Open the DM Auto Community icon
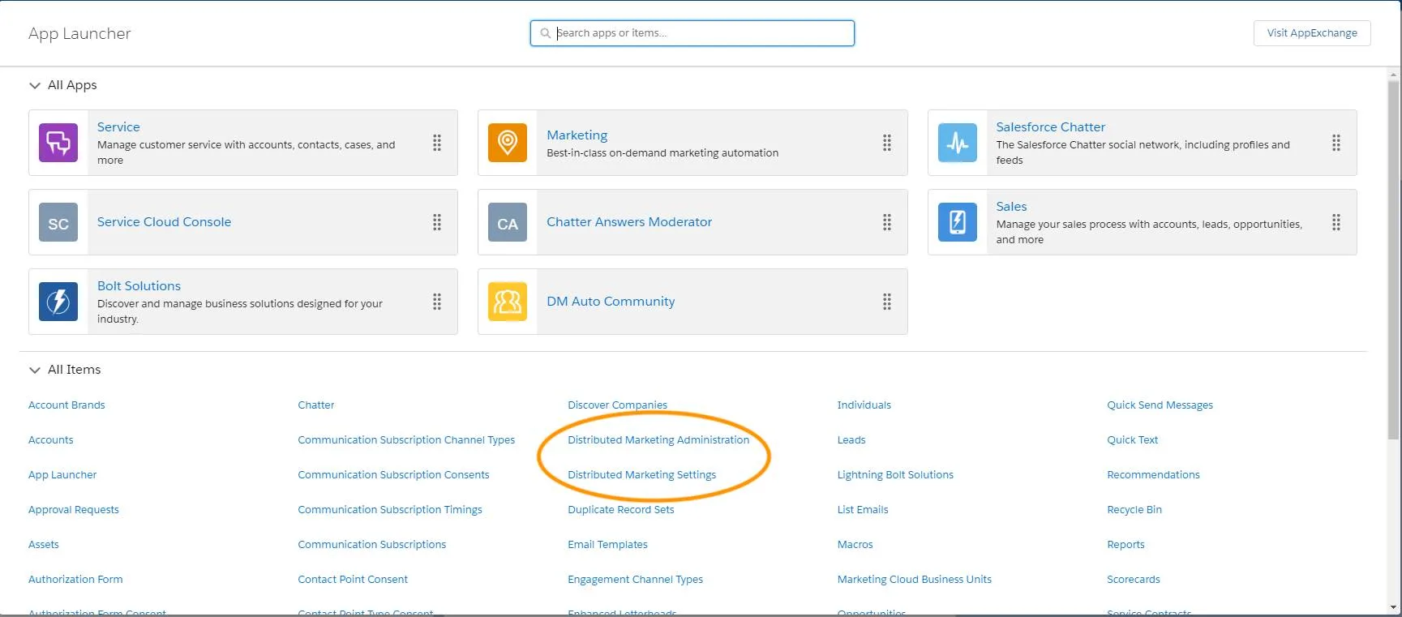The width and height of the screenshot is (1402, 617). pyautogui.click(x=508, y=302)
